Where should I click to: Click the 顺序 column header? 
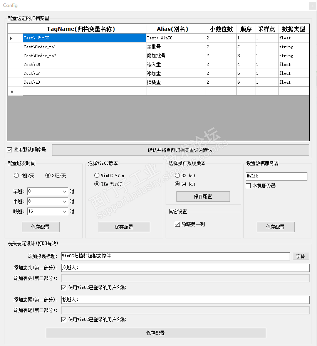point(246,29)
